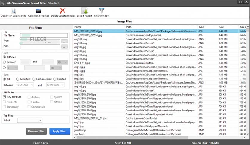Open the end date picker dropdown
Viewport: 250px width, 145px height.
click(x=62, y=85)
